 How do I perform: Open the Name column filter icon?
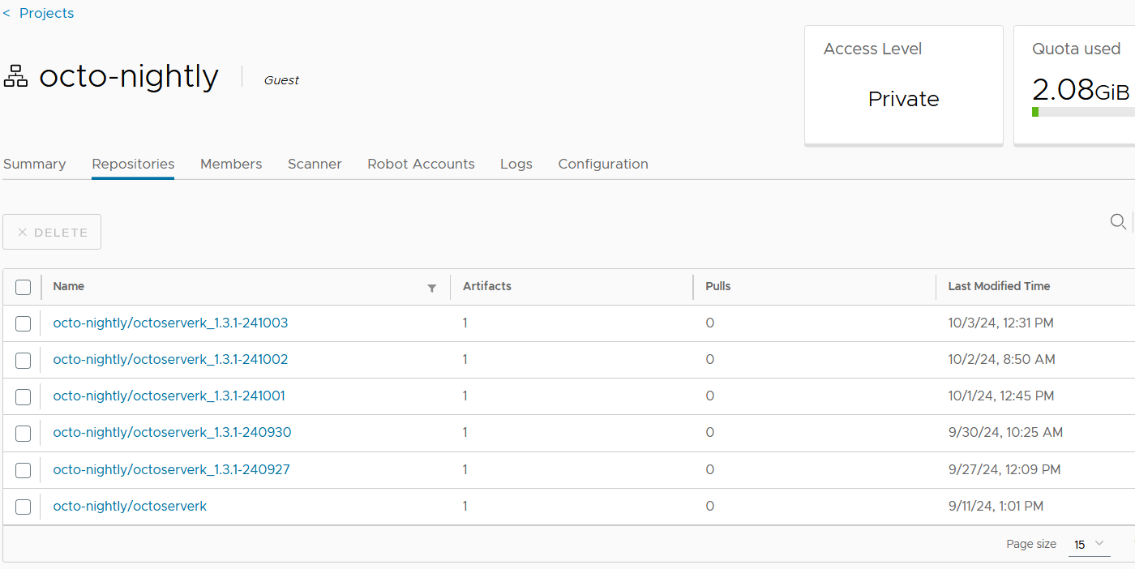tap(431, 288)
